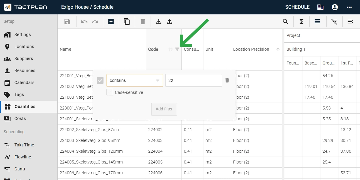Open Costs in the sidebar

coord(28,118)
